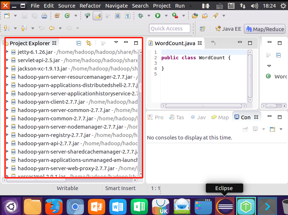
Task: Click Pin Console icon
Action: click(245, 129)
